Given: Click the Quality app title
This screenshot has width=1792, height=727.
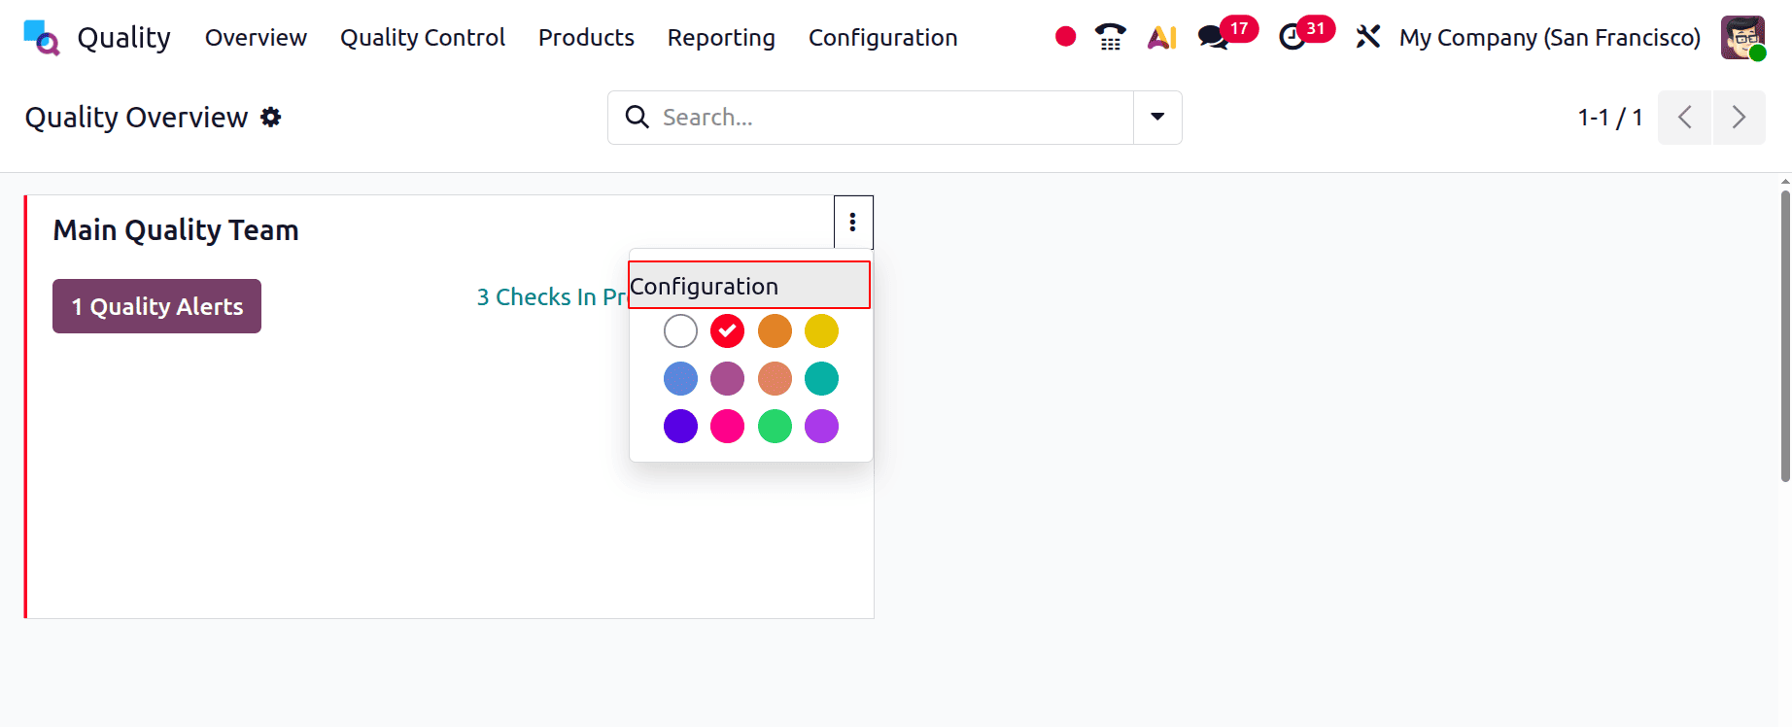Looking at the screenshot, I should (x=123, y=37).
